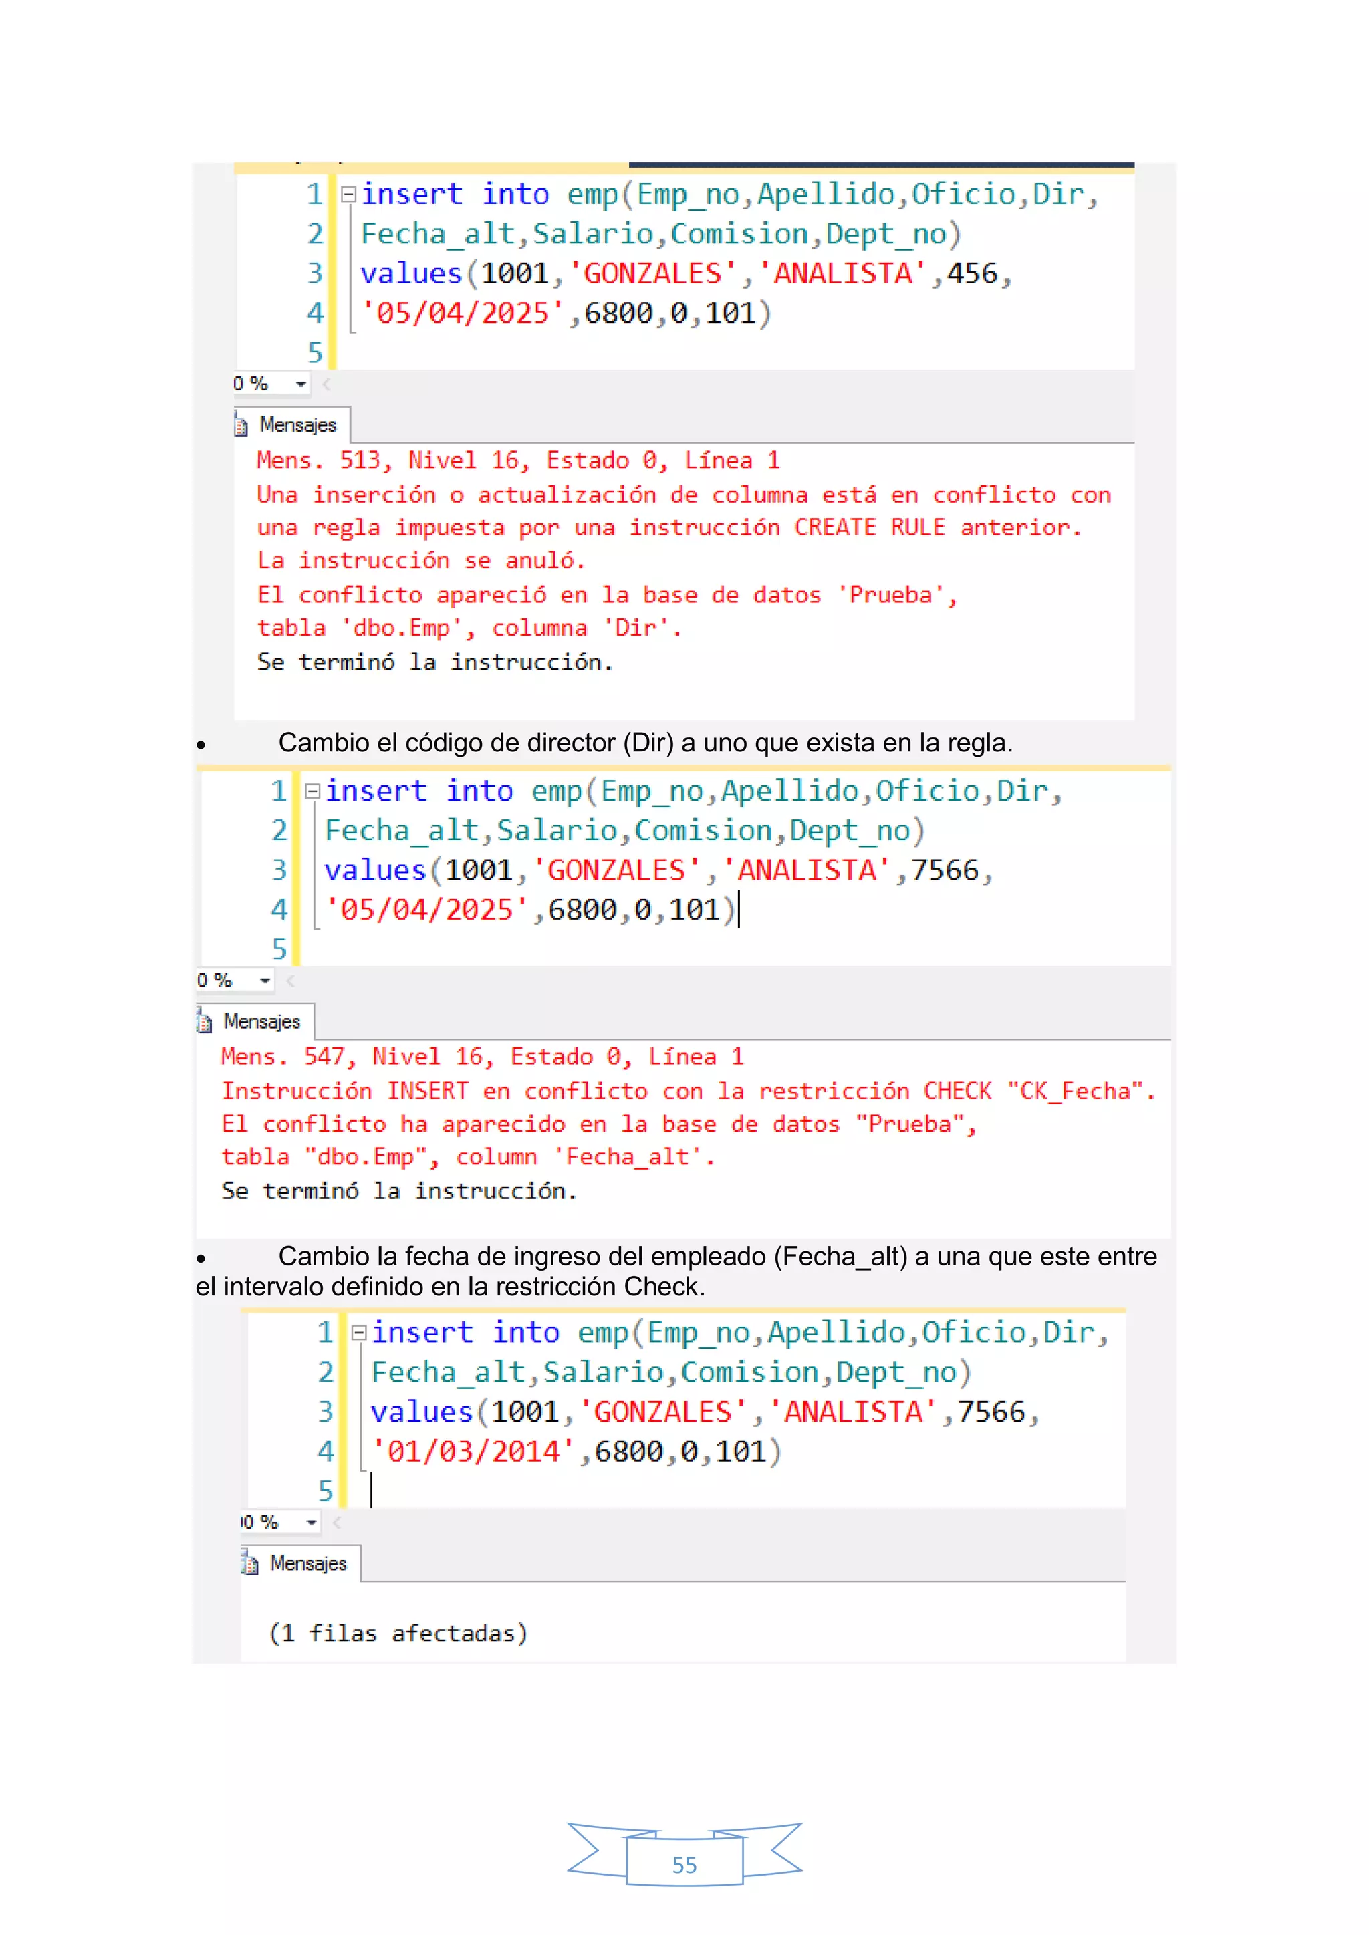Open the zoom percent dropdown under the Dir 456 query
Image resolution: width=1369 pixels, height=1935 pixels.
[301, 384]
